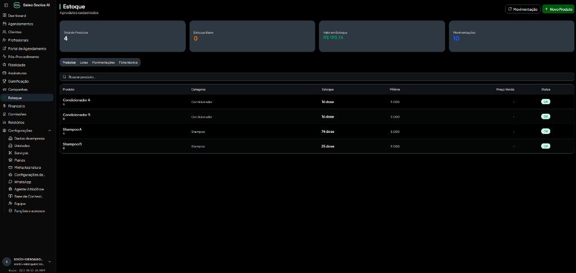Select the Condicionador A product row
Viewport: 576px width, 273px height.
(x=317, y=102)
